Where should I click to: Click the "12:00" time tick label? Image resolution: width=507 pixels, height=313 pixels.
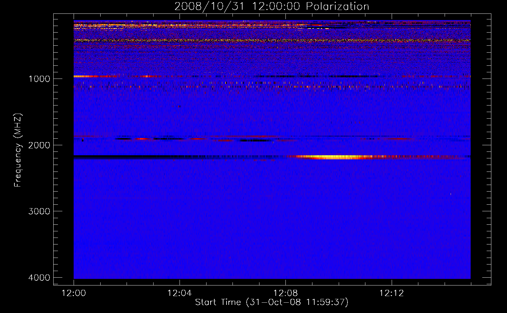(74, 293)
